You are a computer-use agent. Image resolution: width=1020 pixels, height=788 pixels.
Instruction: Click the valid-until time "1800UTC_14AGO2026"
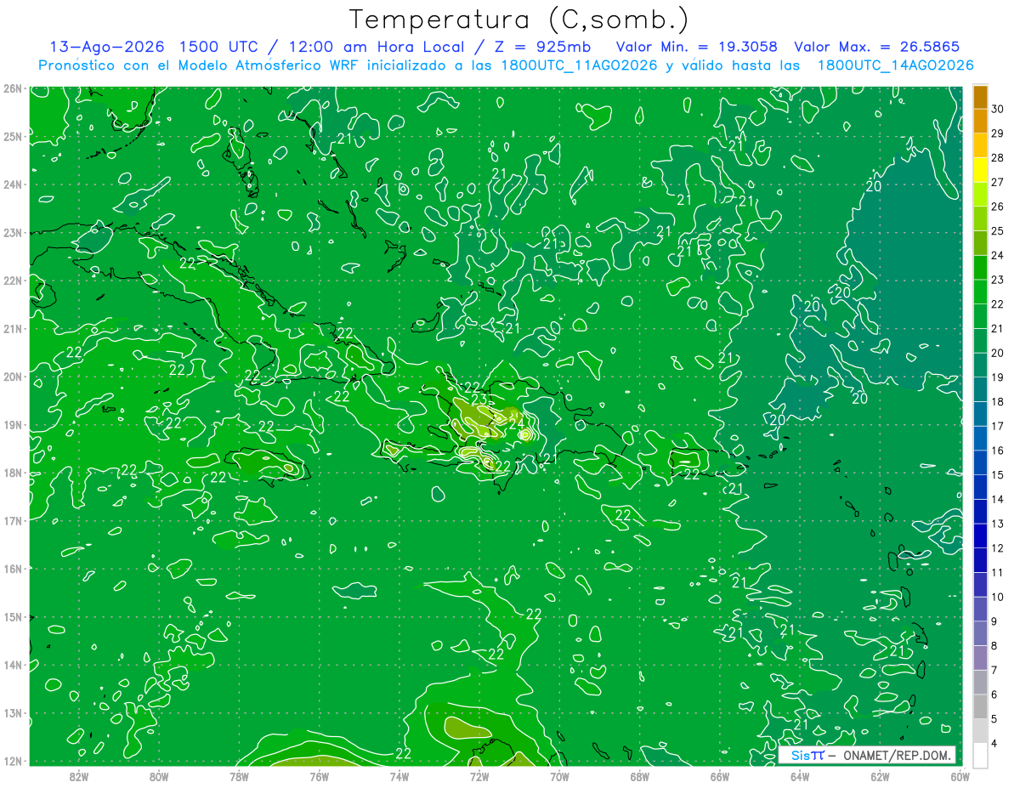895,65
